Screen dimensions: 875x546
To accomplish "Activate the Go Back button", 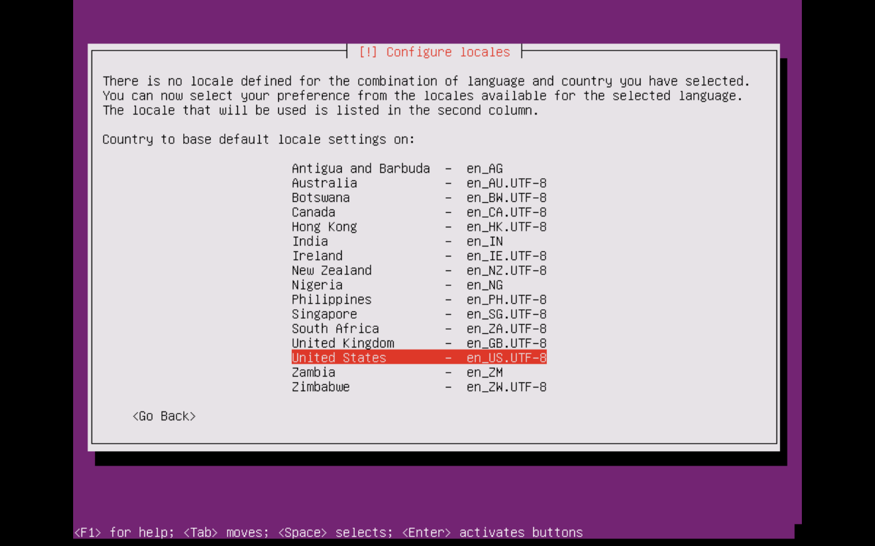I will (164, 416).
